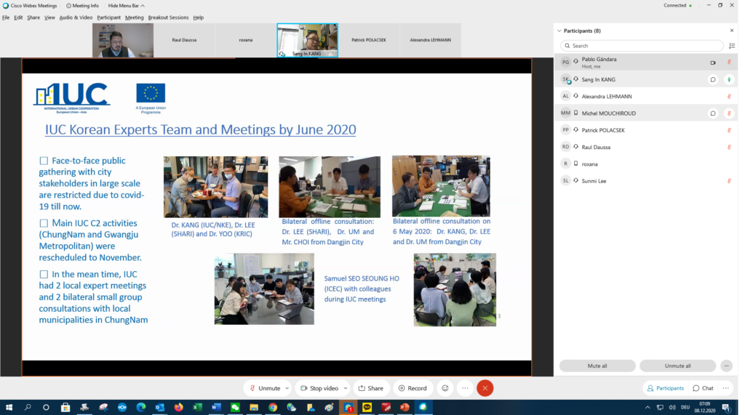Open the Breakout Sessions menu

(x=168, y=17)
